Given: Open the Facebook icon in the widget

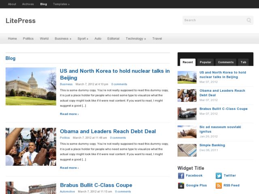Looking at the screenshot, I should pyautogui.click(x=181, y=176).
